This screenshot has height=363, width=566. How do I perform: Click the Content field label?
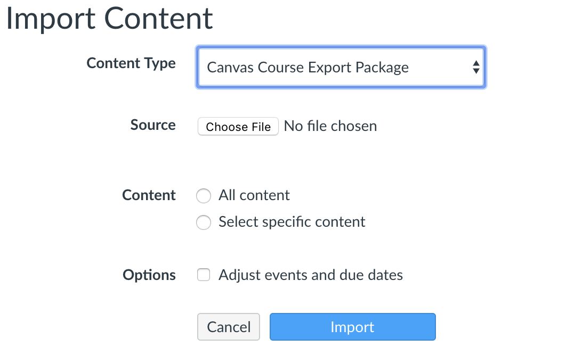149,195
